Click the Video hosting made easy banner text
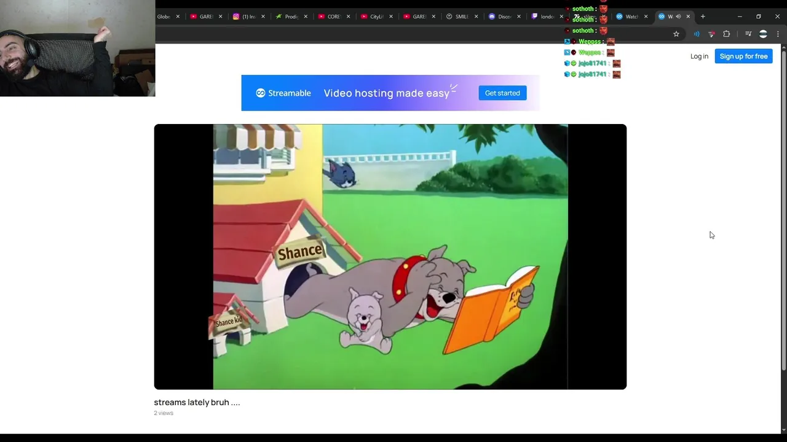The image size is (787, 442). tap(386, 93)
